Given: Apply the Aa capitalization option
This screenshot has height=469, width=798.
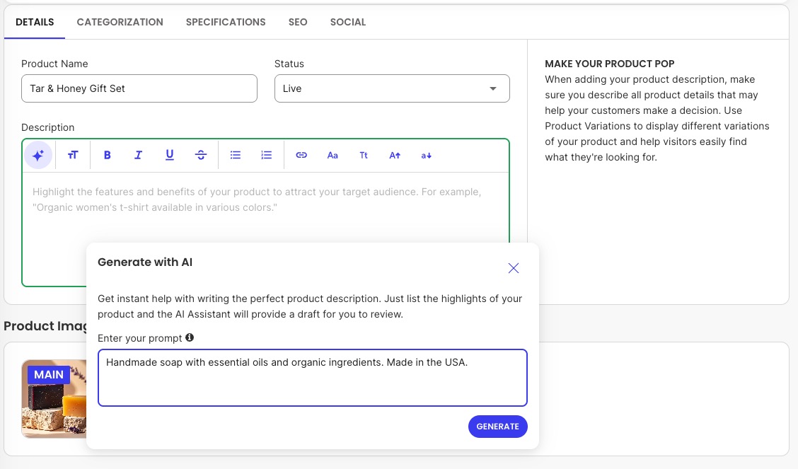Looking at the screenshot, I should point(332,155).
